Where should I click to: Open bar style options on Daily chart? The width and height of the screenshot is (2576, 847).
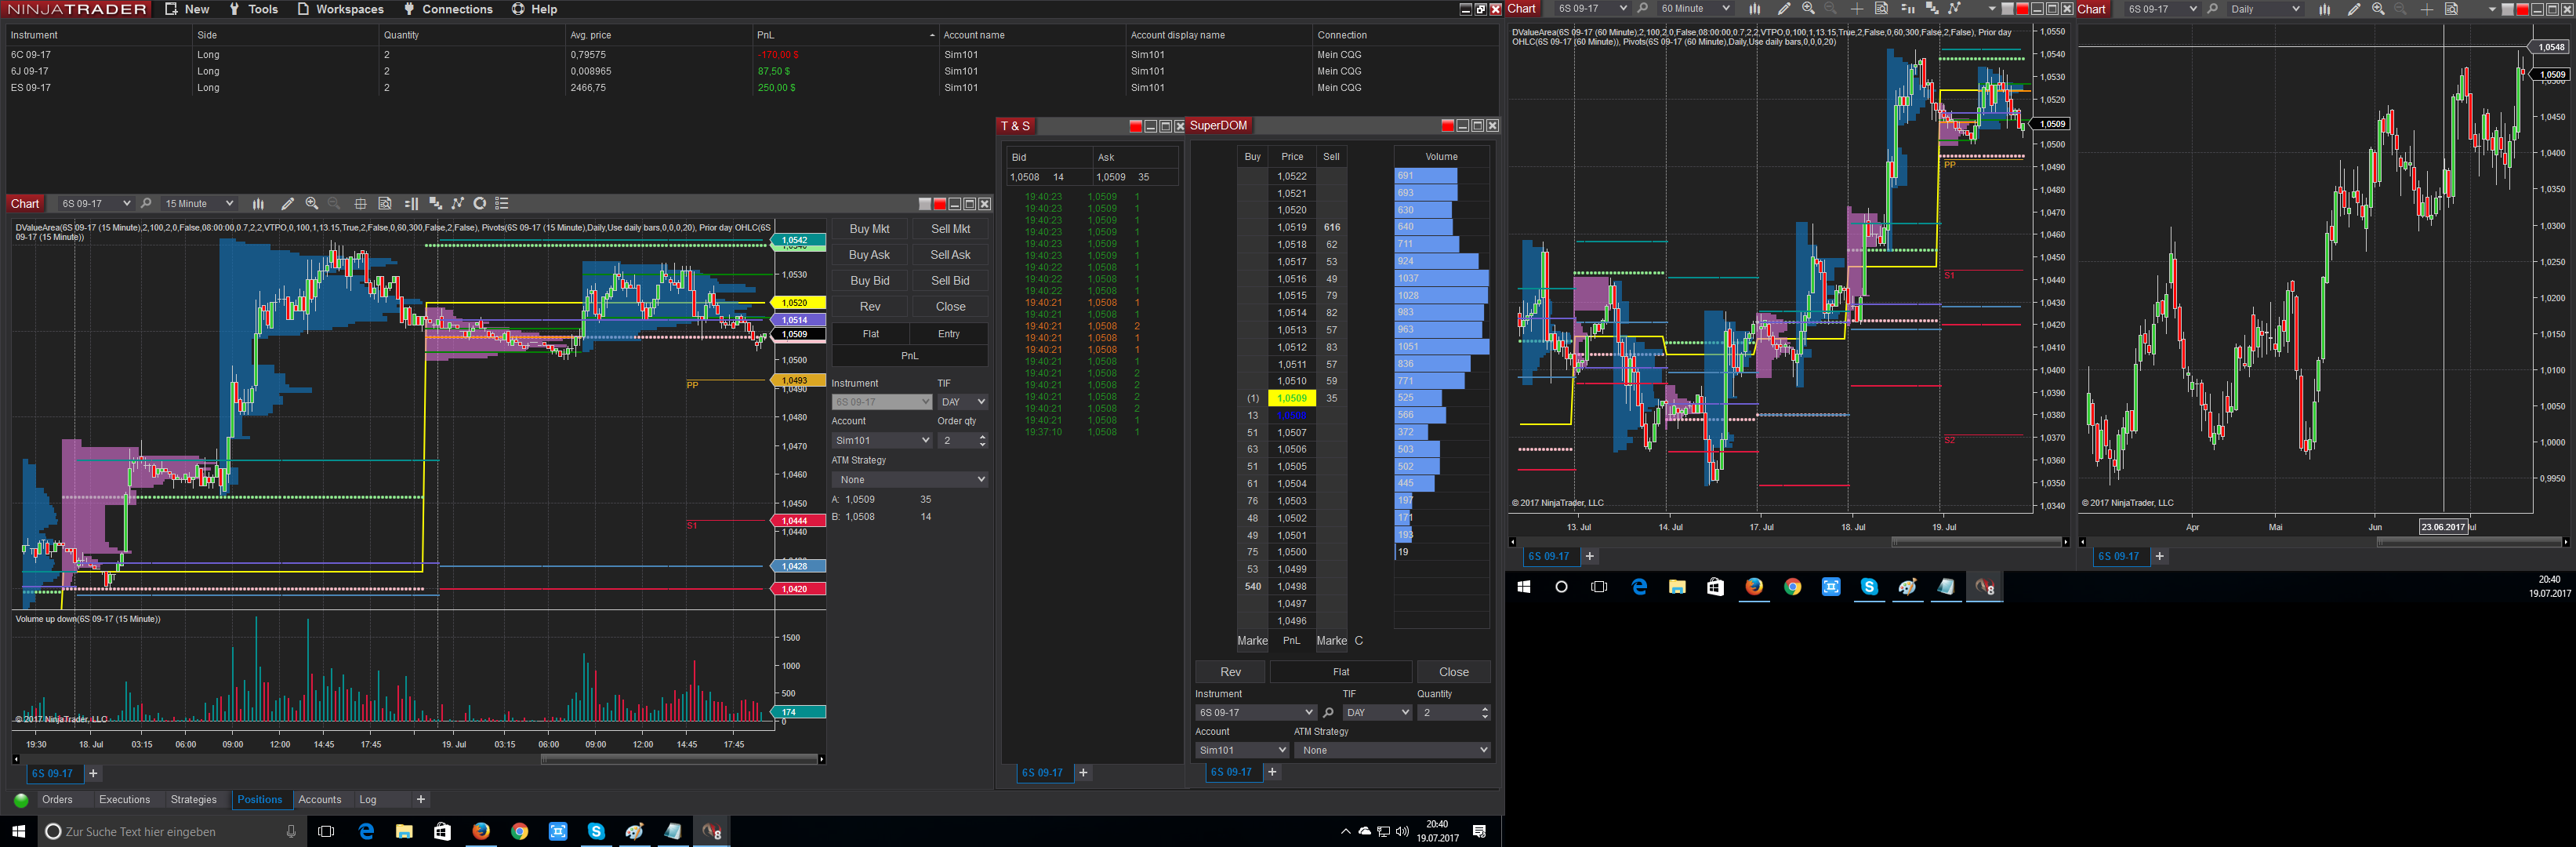pyautogui.click(x=2325, y=9)
